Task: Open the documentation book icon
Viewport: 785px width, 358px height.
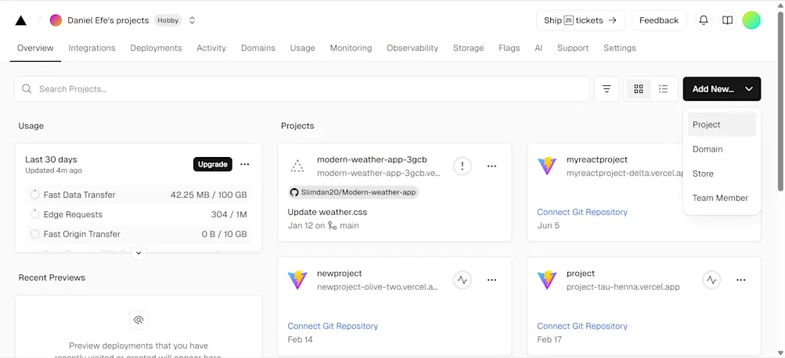Action: (727, 20)
